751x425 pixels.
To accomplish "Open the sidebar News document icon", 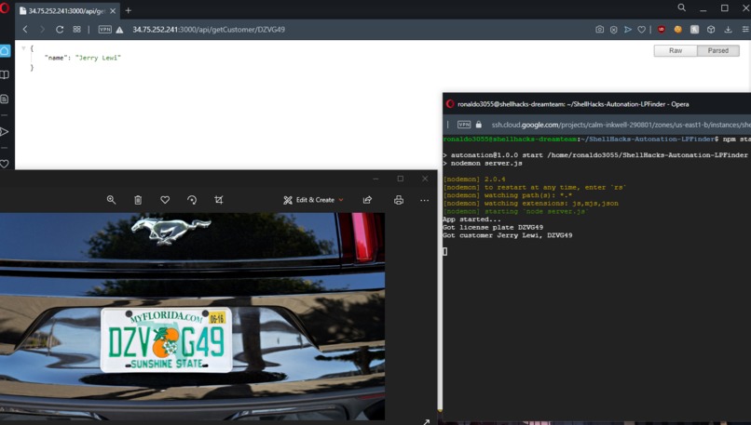I will click(5, 99).
